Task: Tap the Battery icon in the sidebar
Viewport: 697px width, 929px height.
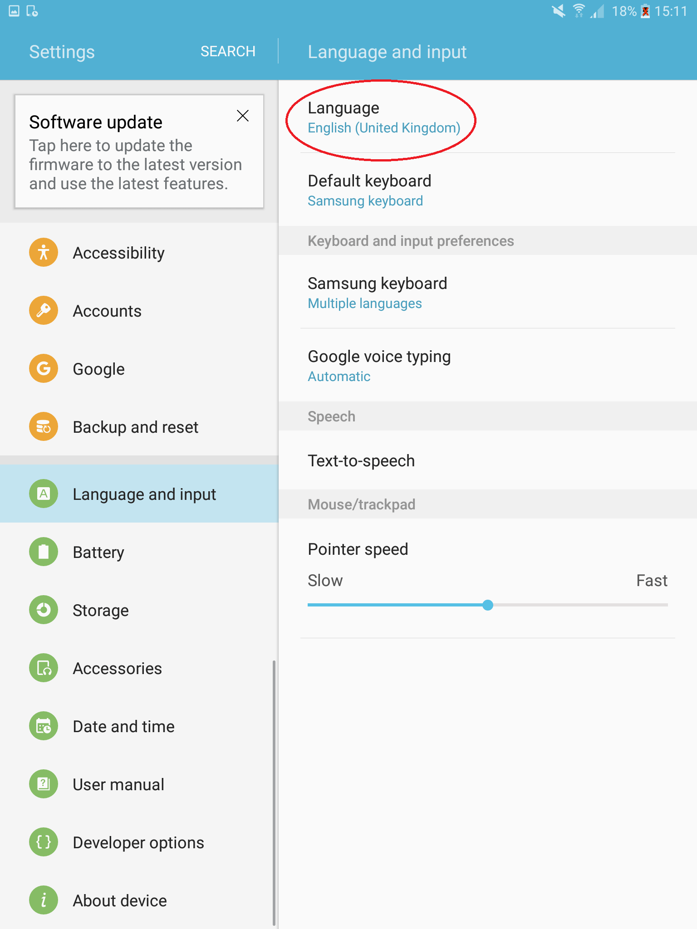Action: pyautogui.click(x=44, y=552)
